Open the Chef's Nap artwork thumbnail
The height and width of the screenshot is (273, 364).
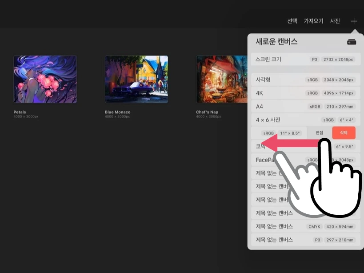pos(222,79)
